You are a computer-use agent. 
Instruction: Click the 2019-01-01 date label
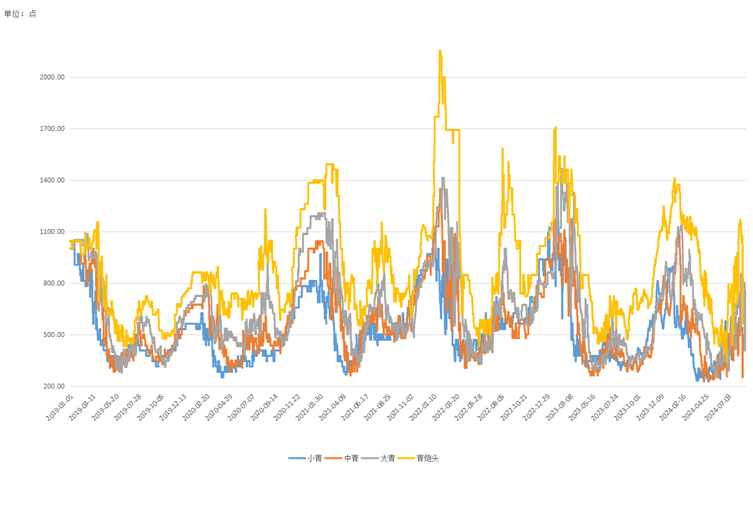(60, 407)
